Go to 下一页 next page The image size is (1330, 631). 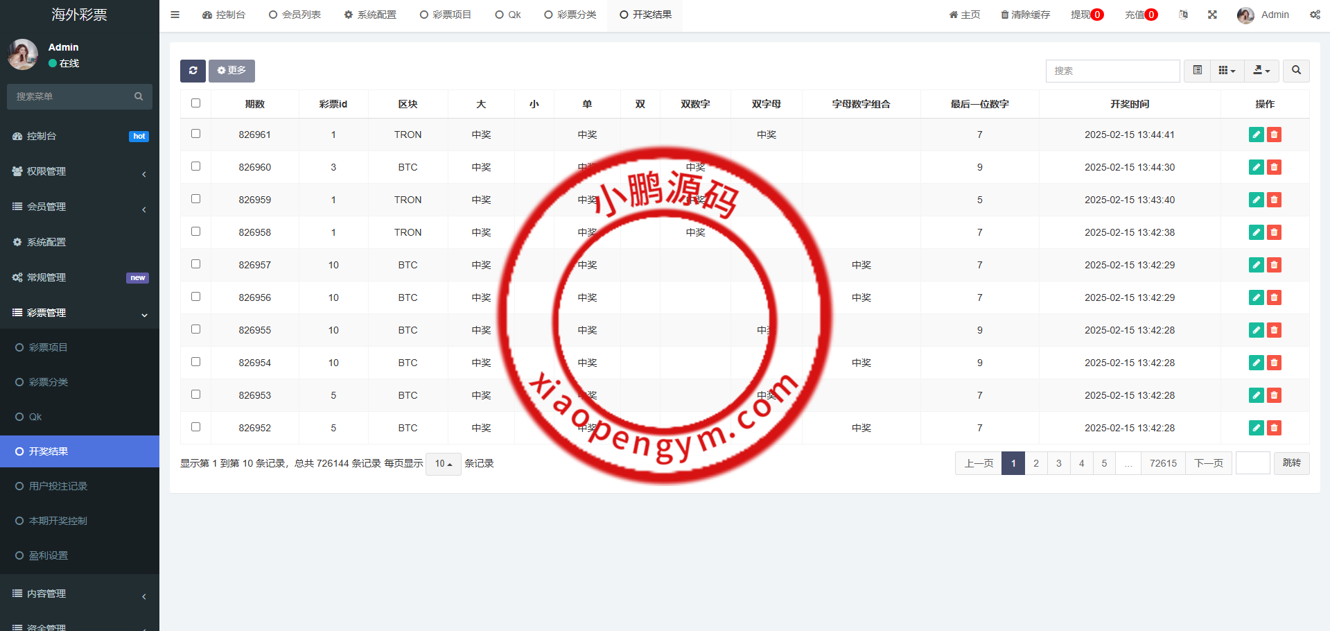pyautogui.click(x=1209, y=463)
